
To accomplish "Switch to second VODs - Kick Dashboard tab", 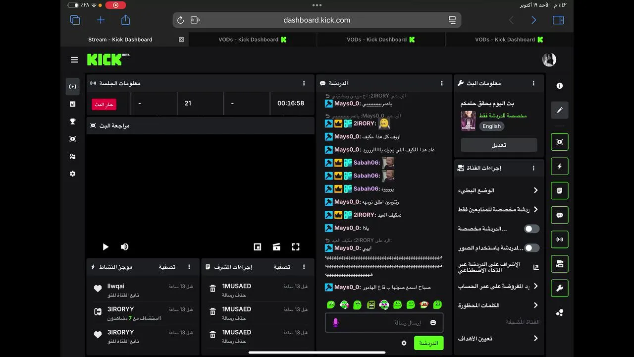I will [381, 40].
